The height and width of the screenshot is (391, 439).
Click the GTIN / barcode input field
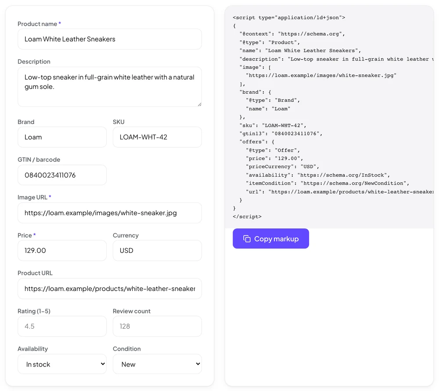click(x=62, y=175)
